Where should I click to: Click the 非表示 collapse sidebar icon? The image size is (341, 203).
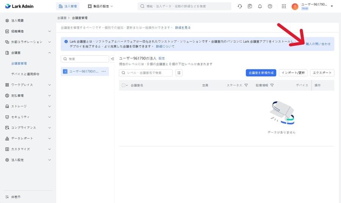(x=7, y=197)
